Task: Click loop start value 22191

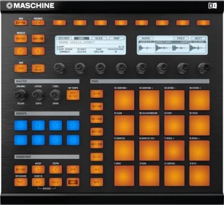Action: (x=82, y=52)
